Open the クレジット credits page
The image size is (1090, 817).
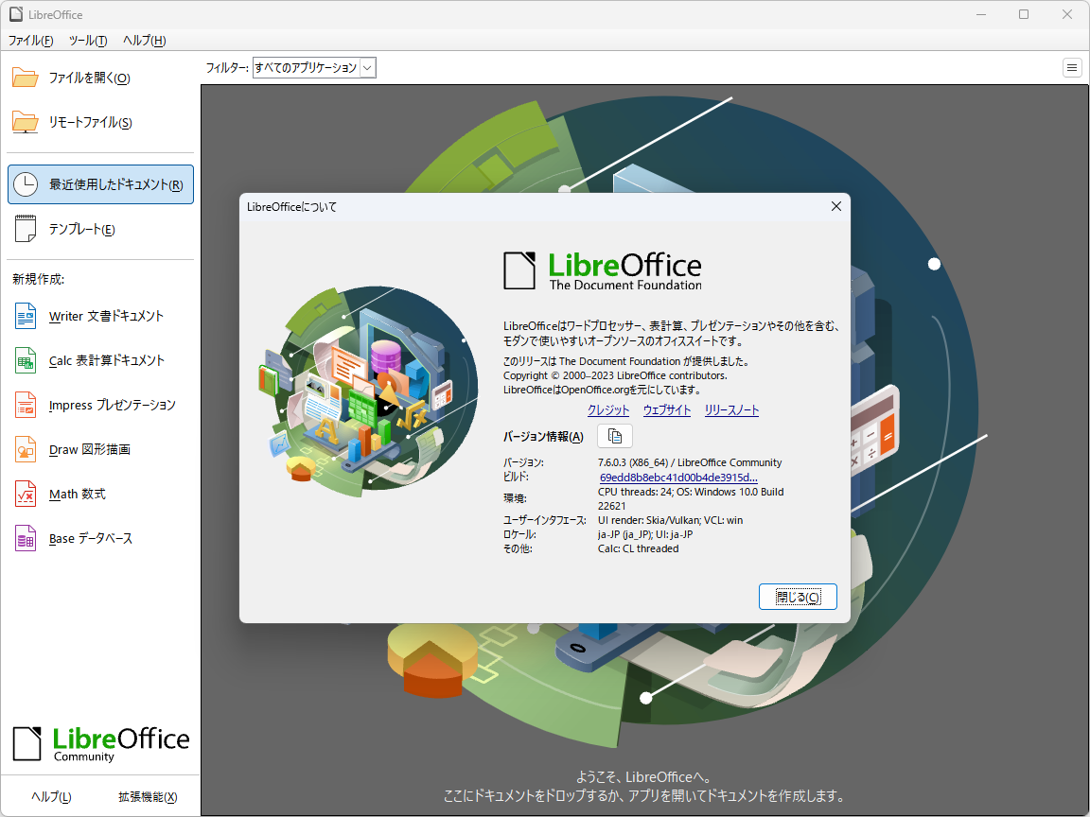tap(607, 409)
